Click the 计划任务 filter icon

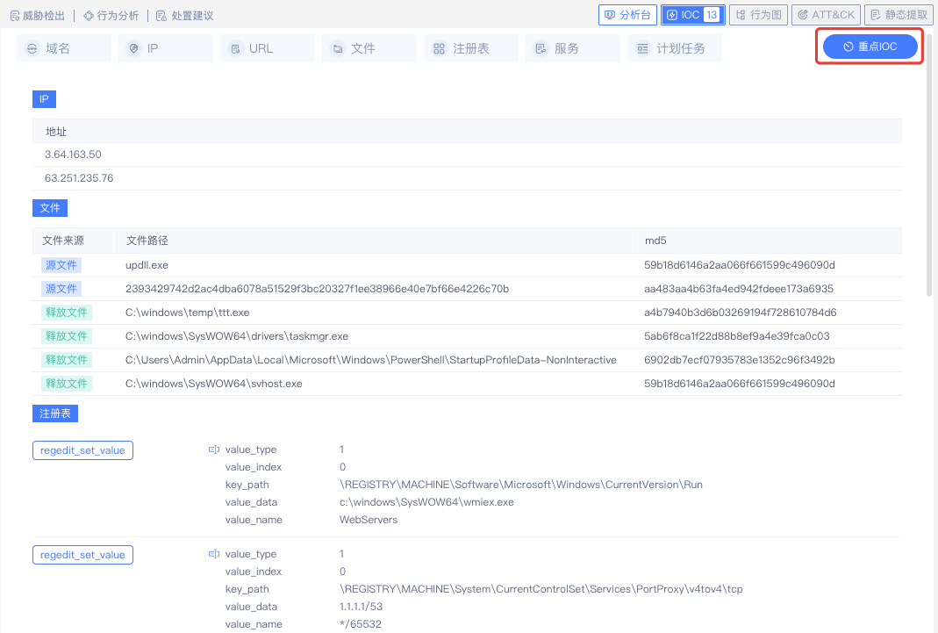(x=642, y=49)
